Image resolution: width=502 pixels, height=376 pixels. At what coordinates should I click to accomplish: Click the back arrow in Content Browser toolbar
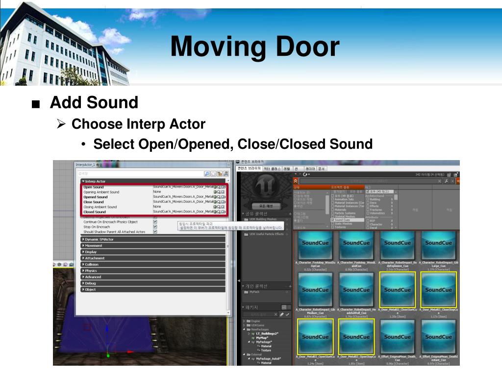296,175
